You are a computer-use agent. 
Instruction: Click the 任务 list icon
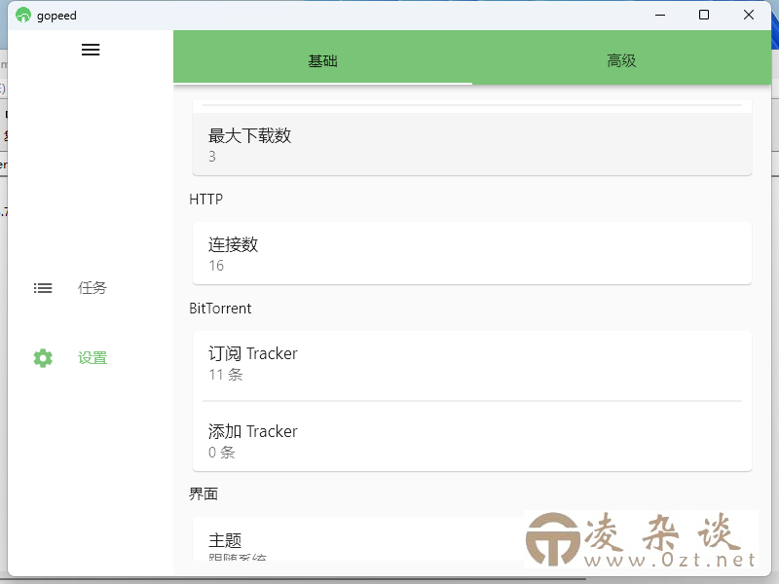pos(43,288)
